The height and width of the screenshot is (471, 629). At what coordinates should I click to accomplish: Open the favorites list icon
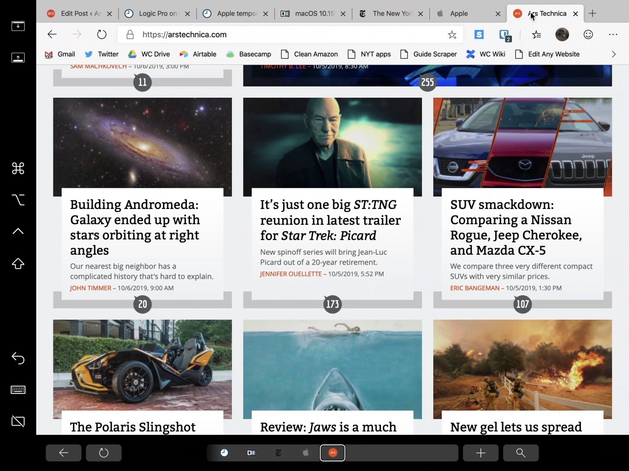point(536,34)
